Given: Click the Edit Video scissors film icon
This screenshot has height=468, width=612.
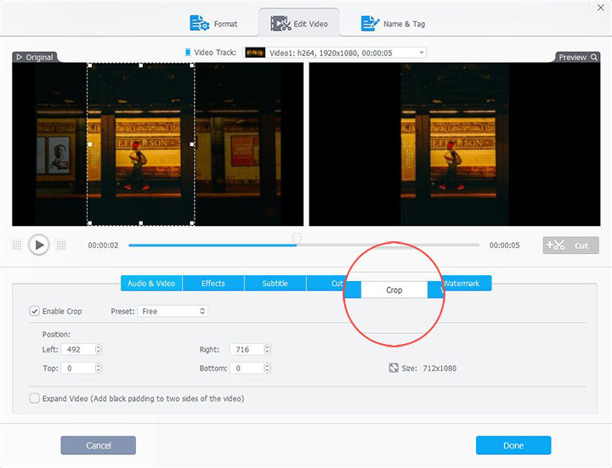Looking at the screenshot, I should [280, 24].
